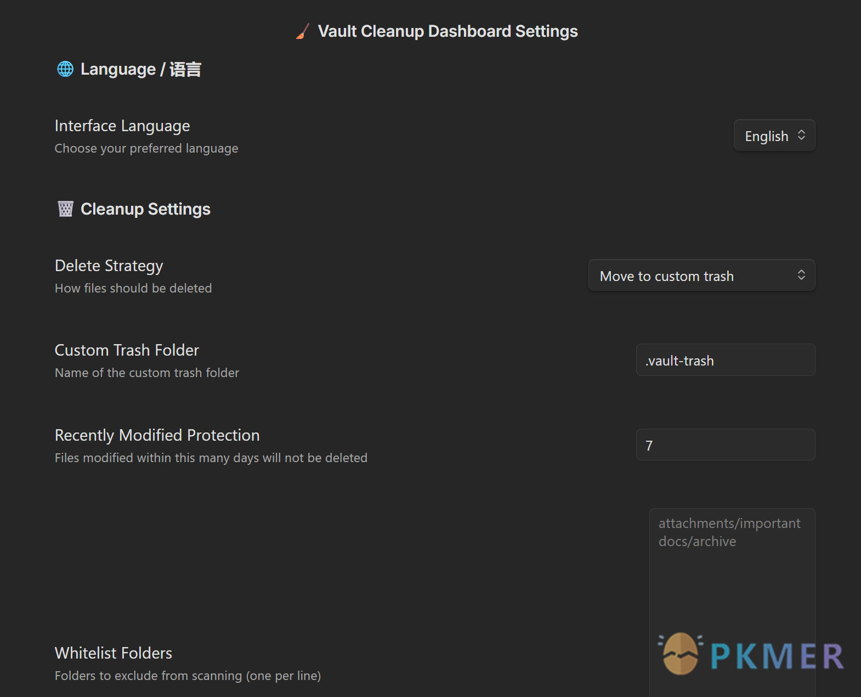Click the Whitelist Folders label
The image size is (861, 697).
114,653
